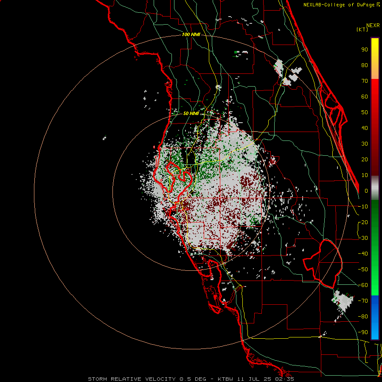This screenshot has height=382, width=382.
Task: Select the 50 NMI range ring label
Action: (x=191, y=113)
